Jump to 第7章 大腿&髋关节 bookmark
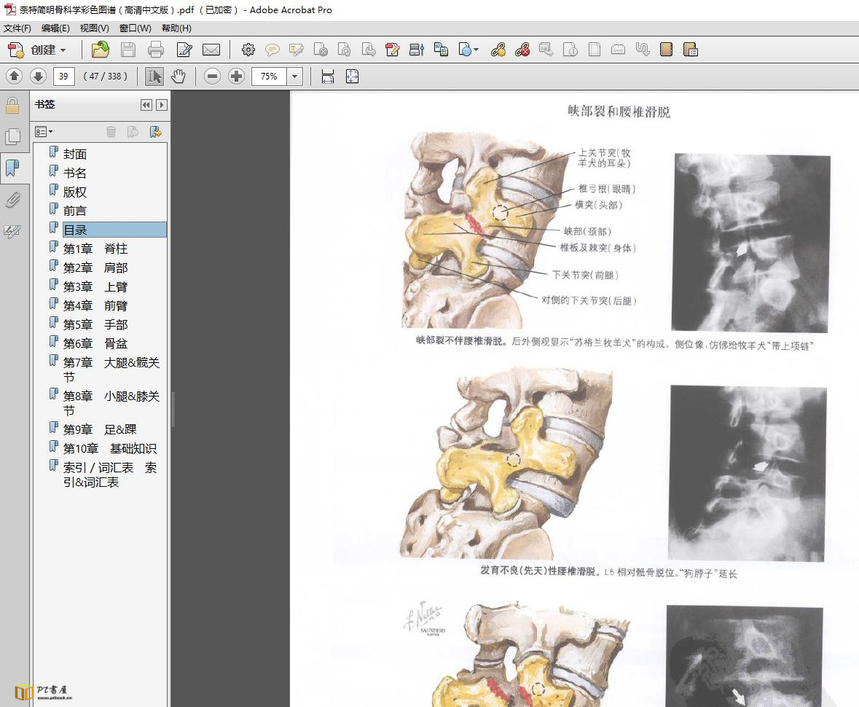This screenshot has width=859, height=707. [111, 370]
